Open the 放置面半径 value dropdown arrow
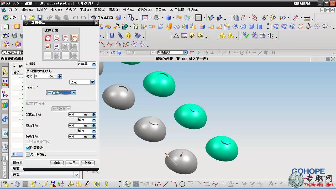This screenshot has width=336, height=189. coord(94,114)
